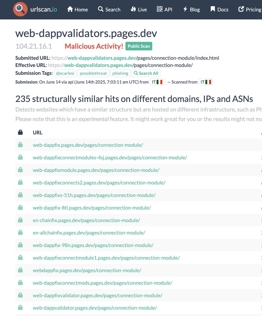Open webdappfix.pages.dev link

[87, 270]
